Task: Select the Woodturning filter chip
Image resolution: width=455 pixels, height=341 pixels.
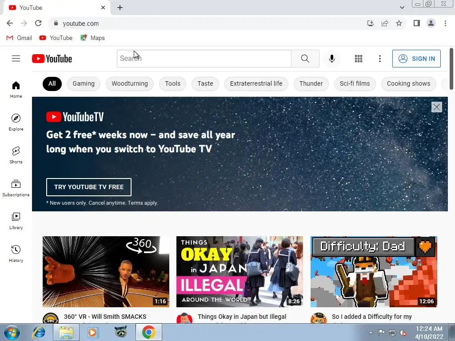Action: 130,84
